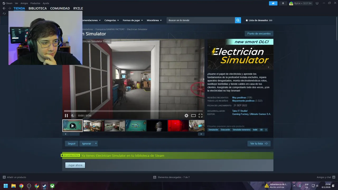Image resolution: width=338 pixels, height=190 pixels.
Task: Open the Simulador inmersivo tag
Action: tap(241, 130)
